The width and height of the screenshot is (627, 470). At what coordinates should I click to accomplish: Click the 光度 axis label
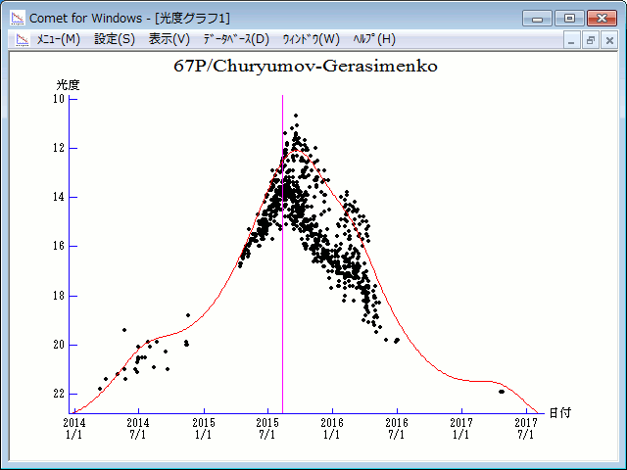[x=68, y=85]
